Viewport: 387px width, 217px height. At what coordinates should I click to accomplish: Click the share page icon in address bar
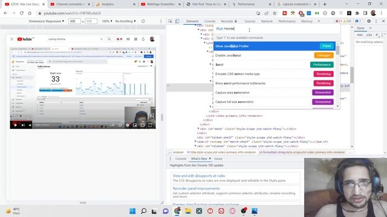[x=266, y=13]
